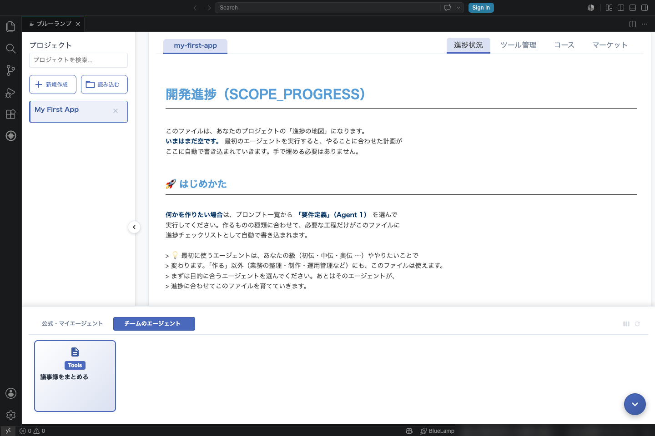Viewport: 655px width, 436px height.
Task: Click the プロジェクトを検索 input field
Action: coord(78,60)
